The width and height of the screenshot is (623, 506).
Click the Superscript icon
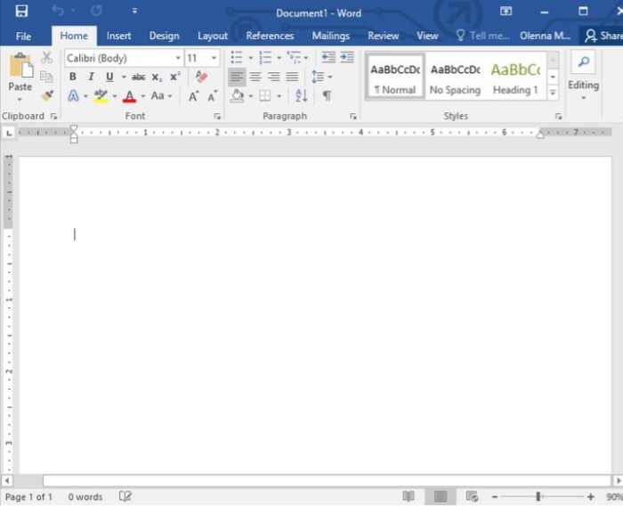(x=174, y=77)
